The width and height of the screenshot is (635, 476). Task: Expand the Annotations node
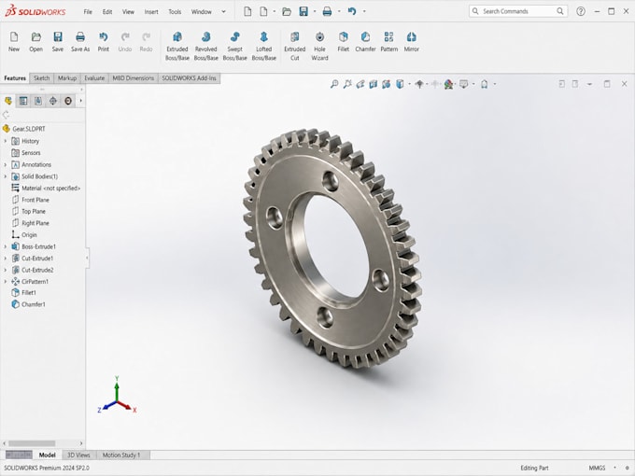(6, 165)
